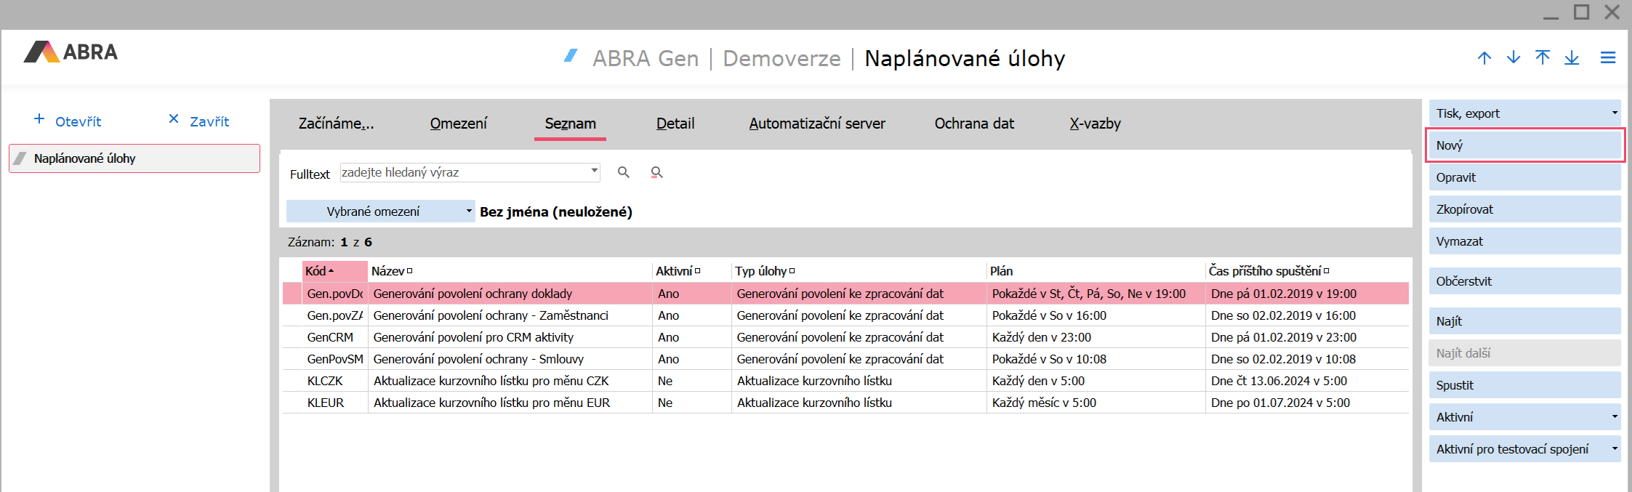
Task: Click the Fulltext search input field
Action: tap(464, 173)
